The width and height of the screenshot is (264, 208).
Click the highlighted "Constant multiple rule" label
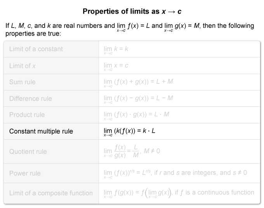point(41,132)
